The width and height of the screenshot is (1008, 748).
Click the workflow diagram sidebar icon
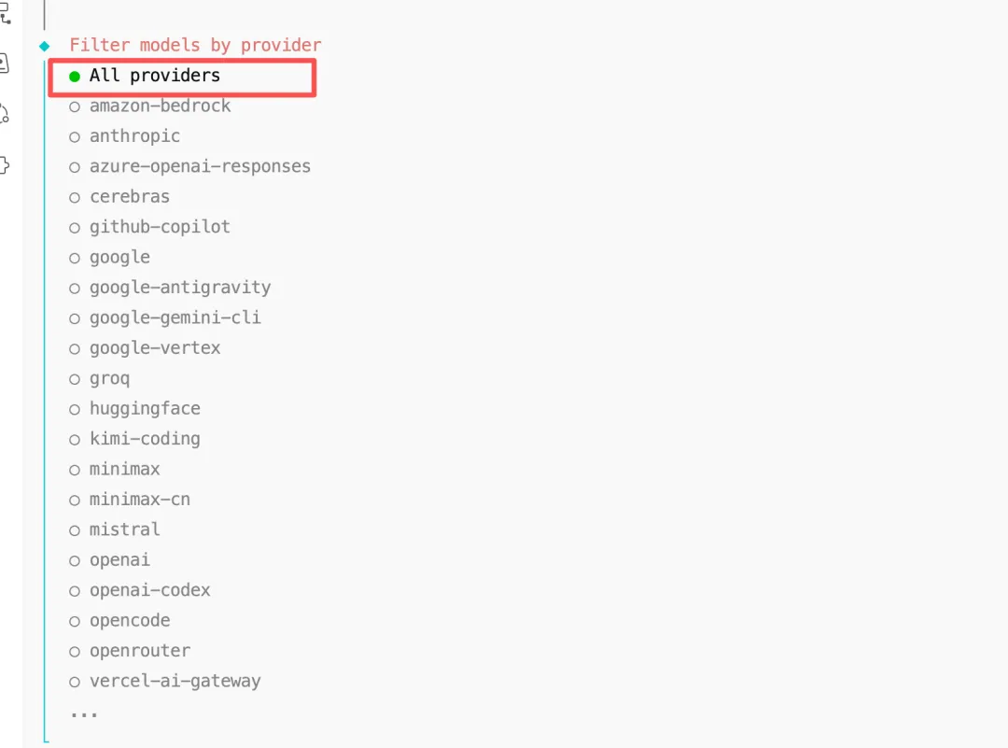(5, 13)
